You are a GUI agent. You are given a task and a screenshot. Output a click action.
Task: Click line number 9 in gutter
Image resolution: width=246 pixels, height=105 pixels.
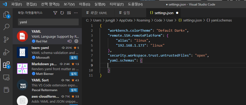coord(92,65)
